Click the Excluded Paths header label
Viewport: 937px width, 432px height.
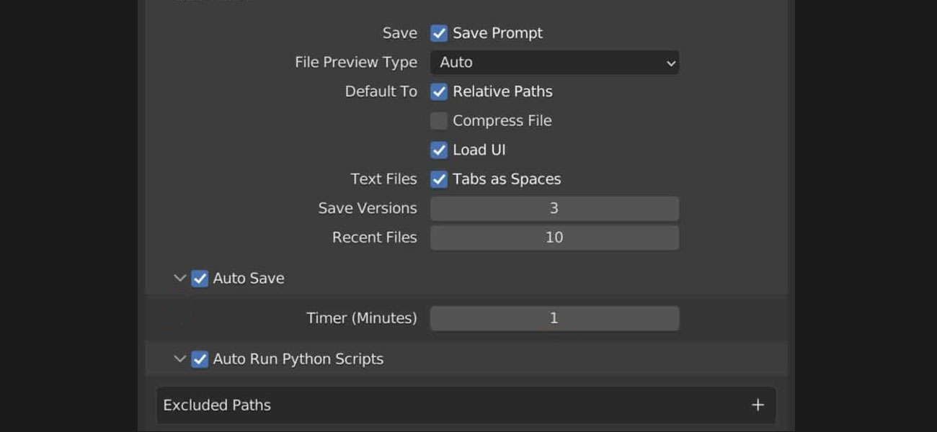coord(217,405)
